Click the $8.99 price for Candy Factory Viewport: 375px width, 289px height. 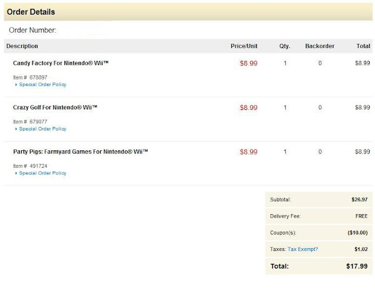pyautogui.click(x=248, y=63)
